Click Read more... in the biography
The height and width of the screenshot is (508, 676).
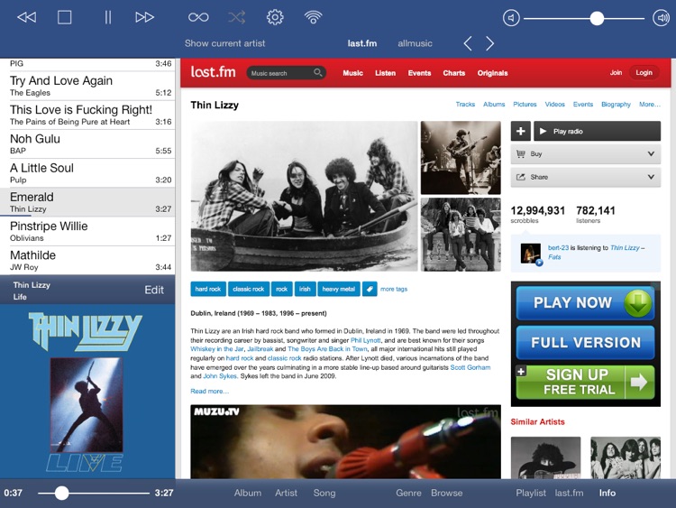(209, 391)
